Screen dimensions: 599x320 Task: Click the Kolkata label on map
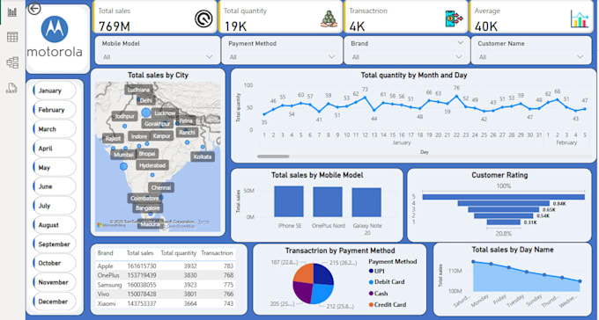coord(203,156)
